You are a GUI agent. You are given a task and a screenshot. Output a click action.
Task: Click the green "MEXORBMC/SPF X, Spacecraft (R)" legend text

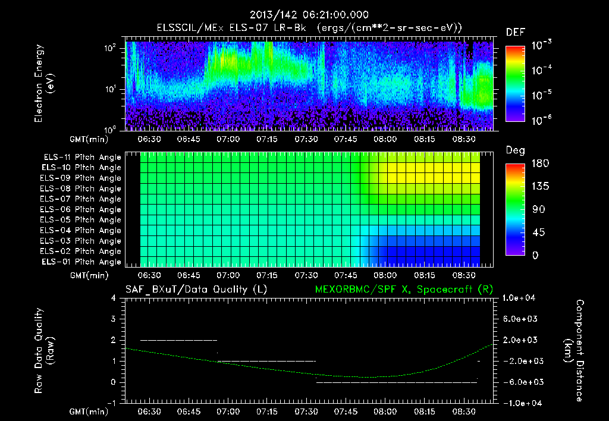pyautogui.click(x=404, y=290)
